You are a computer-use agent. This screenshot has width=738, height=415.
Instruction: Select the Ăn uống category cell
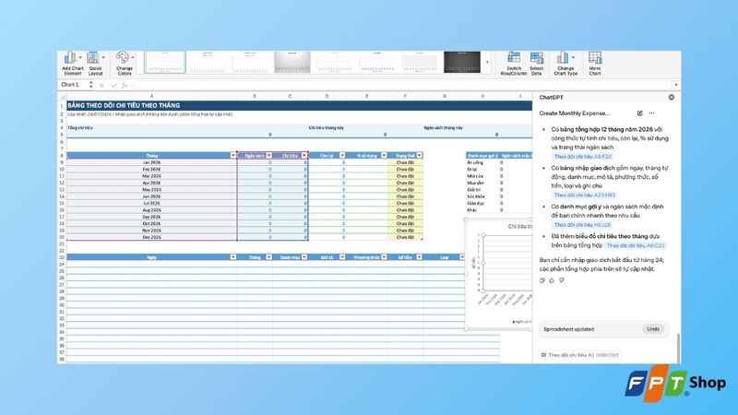coord(482,162)
